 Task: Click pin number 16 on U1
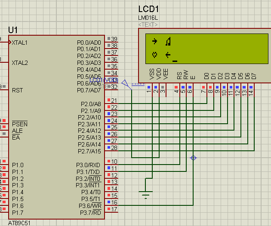tap(114, 202)
